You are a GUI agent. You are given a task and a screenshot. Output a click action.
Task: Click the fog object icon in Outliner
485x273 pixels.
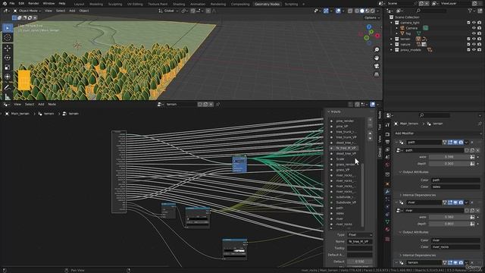tap(402, 33)
